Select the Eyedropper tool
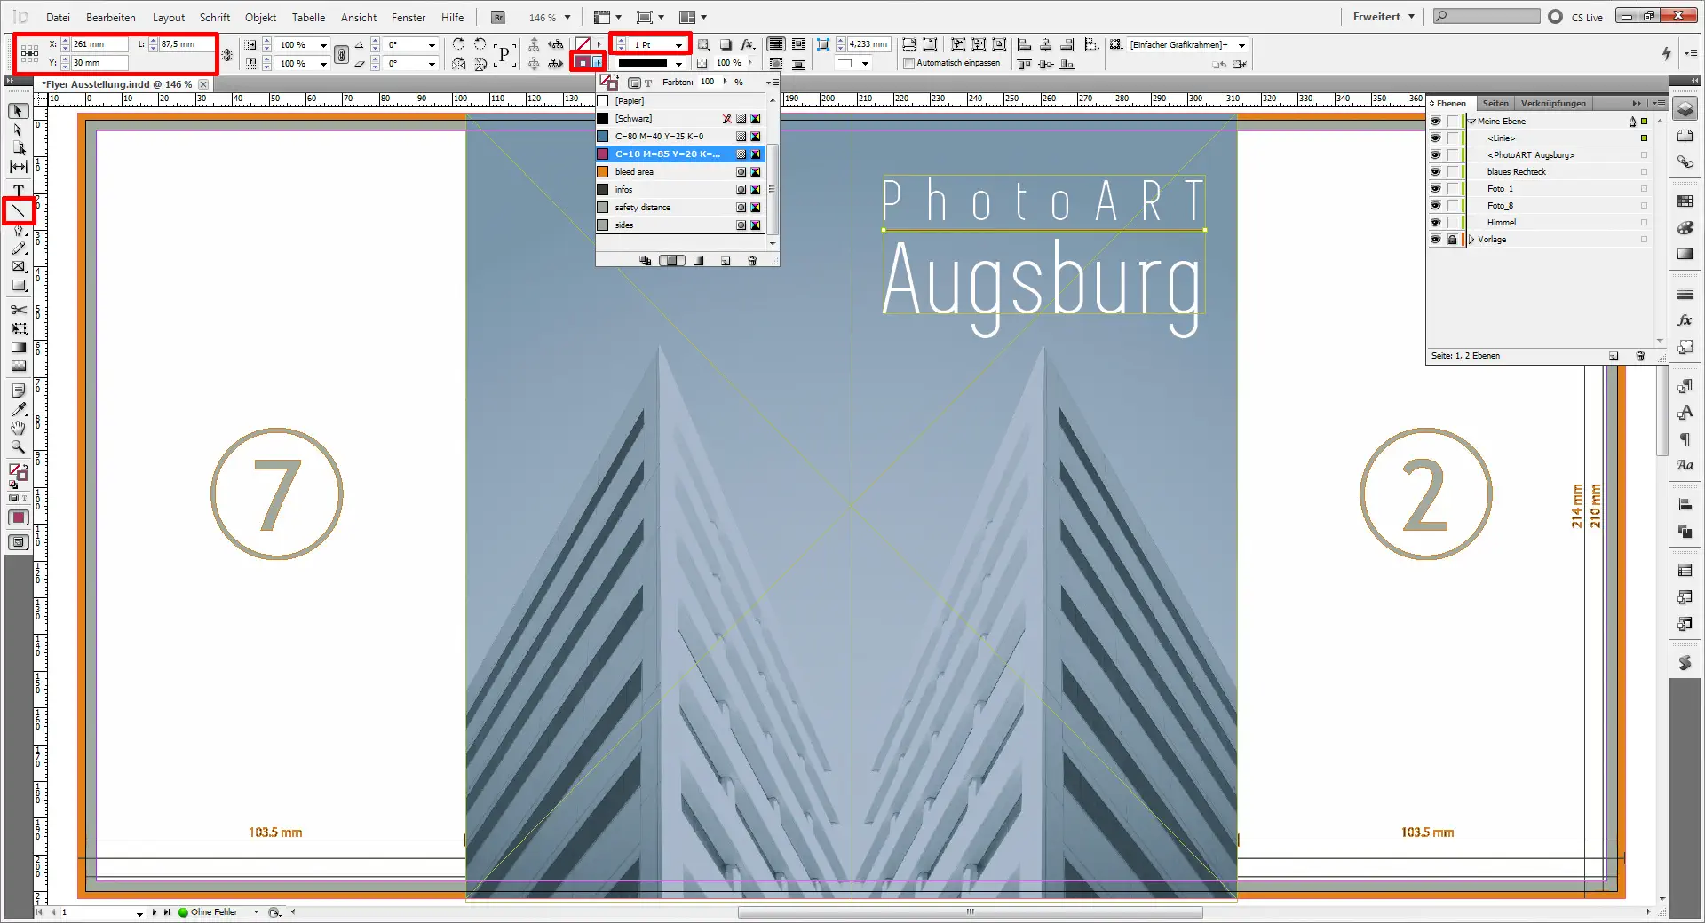 (17, 410)
